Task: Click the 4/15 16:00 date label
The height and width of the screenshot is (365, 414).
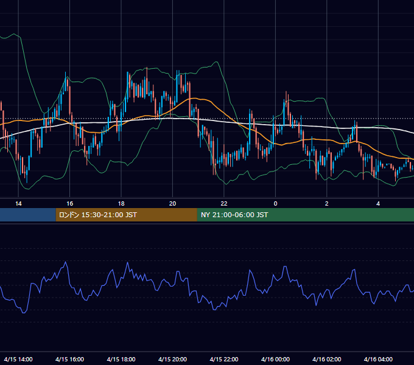Action: pyautogui.click(x=69, y=359)
